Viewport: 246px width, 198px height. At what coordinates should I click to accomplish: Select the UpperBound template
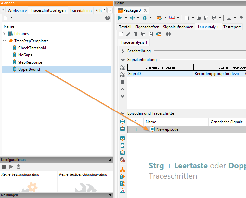[57, 69]
